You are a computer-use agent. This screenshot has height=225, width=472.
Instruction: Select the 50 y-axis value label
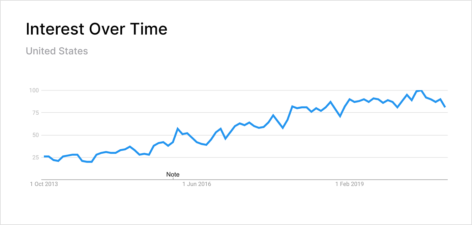tap(35, 135)
